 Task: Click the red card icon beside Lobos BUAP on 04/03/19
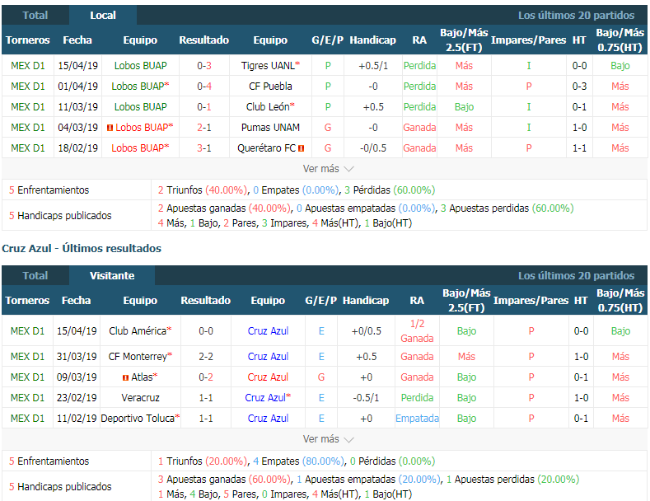(x=110, y=128)
